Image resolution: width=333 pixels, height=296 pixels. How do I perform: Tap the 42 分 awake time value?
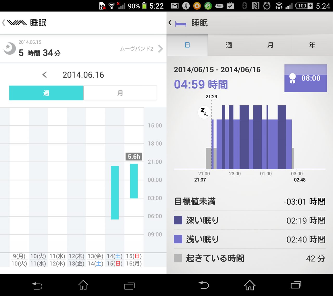click(316, 258)
